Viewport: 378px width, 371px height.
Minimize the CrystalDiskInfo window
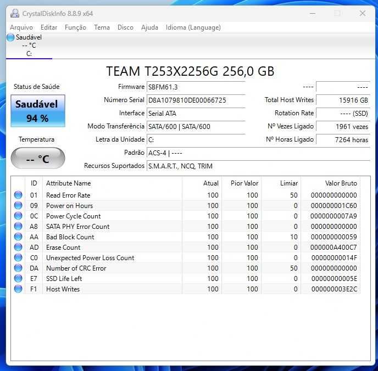[313, 14]
